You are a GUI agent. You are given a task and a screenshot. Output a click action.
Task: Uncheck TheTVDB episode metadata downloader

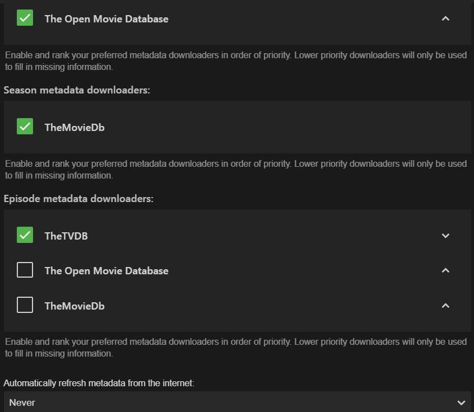point(25,235)
